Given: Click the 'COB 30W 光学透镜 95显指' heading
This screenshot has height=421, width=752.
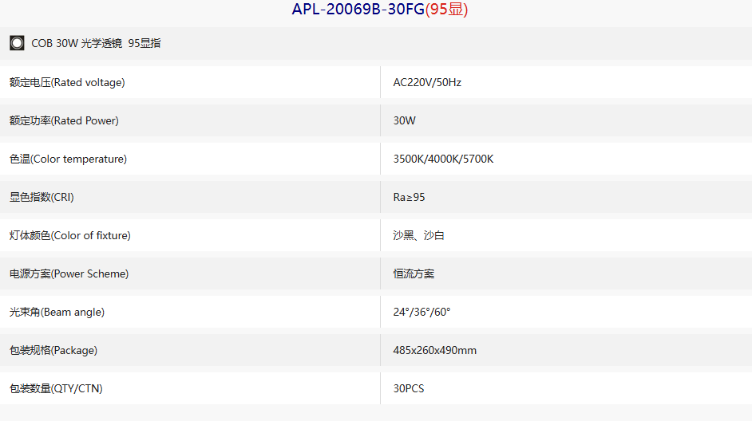Looking at the screenshot, I should point(96,43).
